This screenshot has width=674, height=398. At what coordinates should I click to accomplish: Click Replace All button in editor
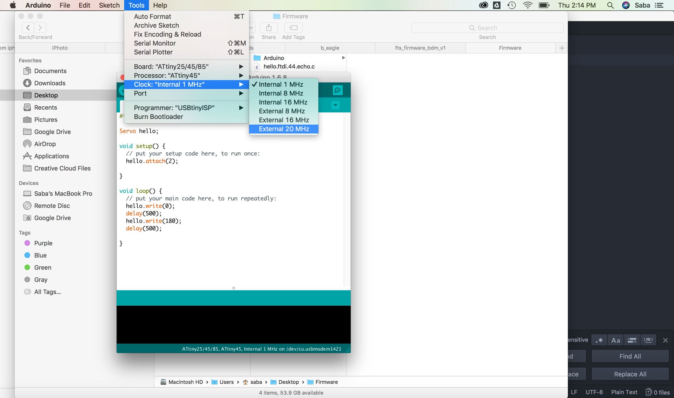[630, 374]
